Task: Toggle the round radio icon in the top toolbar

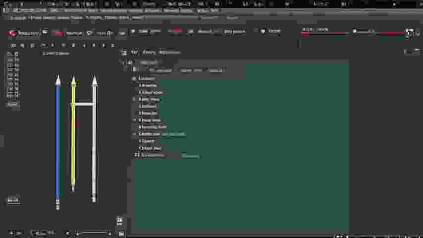Action: (263, 31)
